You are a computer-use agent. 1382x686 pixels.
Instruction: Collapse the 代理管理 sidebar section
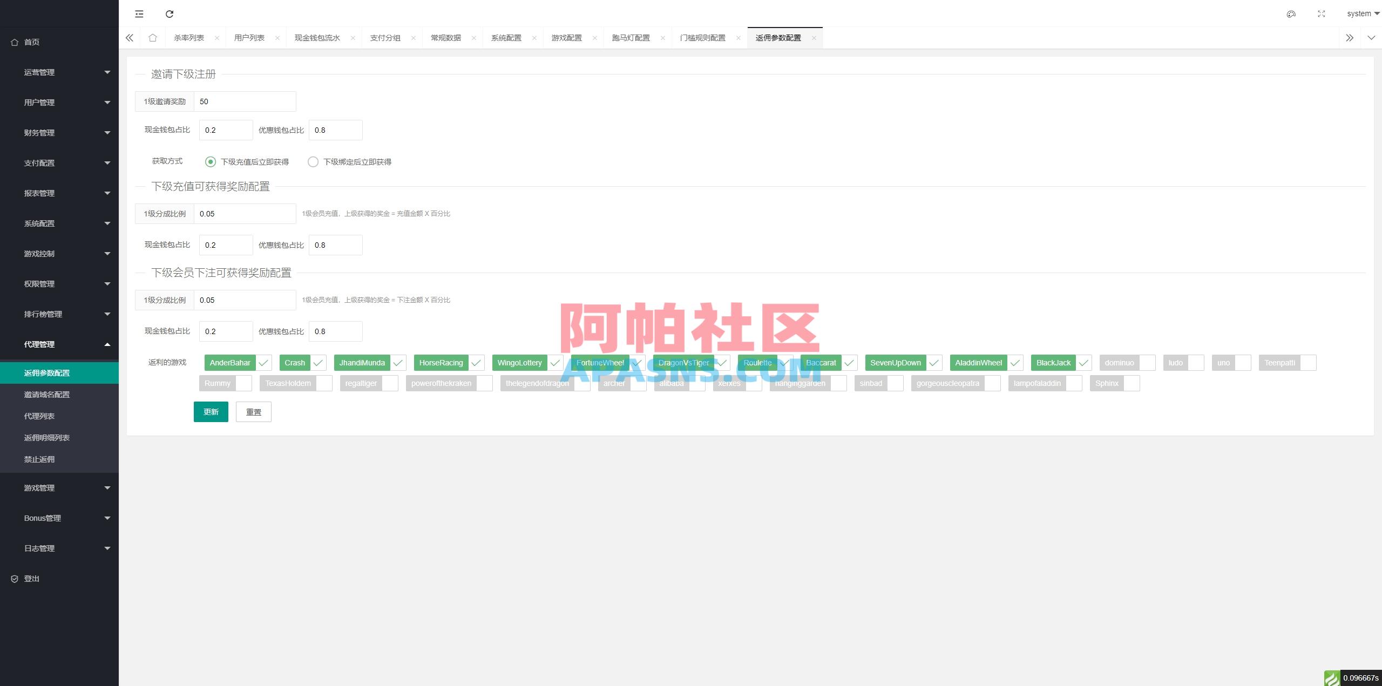coord(59,344)
